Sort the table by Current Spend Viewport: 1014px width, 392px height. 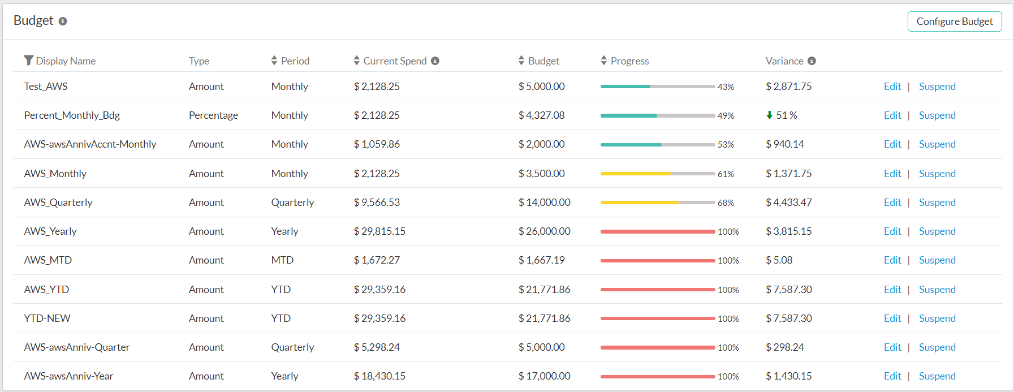tap(357, 61)
